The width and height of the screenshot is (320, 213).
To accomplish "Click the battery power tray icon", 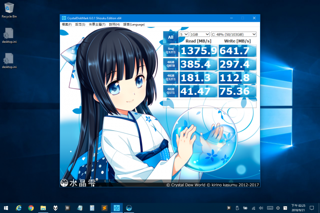I will (x=245, y=208).
